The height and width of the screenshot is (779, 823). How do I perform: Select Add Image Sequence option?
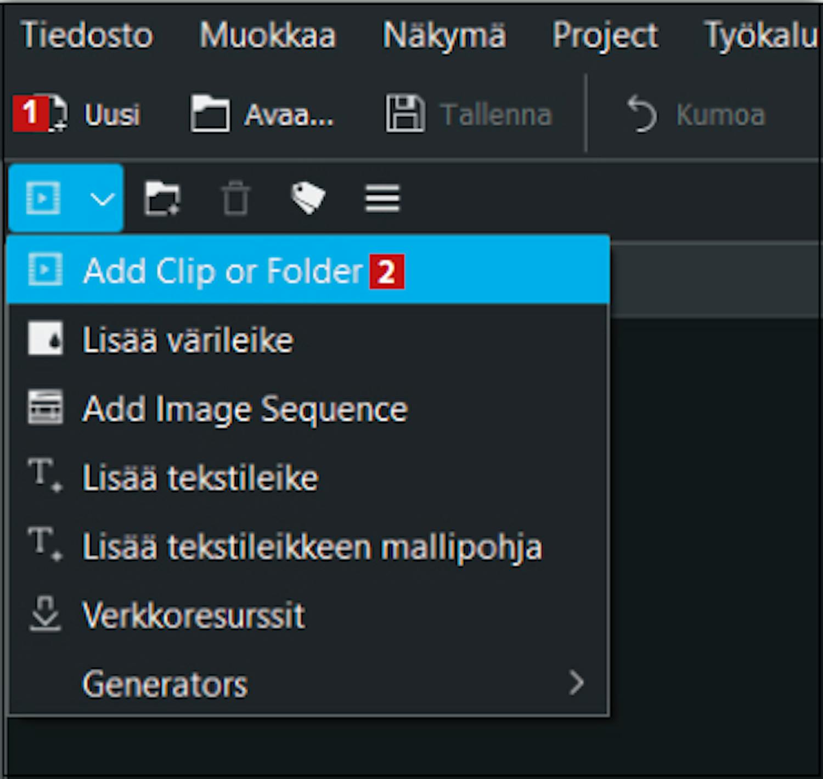(x=245, y=409)
